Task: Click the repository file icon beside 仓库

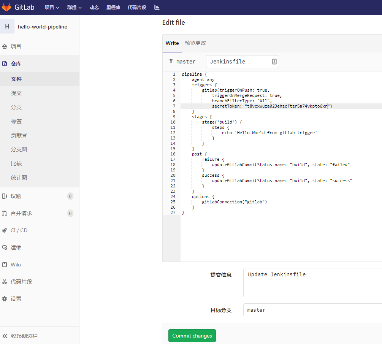Action: (5, 63)
